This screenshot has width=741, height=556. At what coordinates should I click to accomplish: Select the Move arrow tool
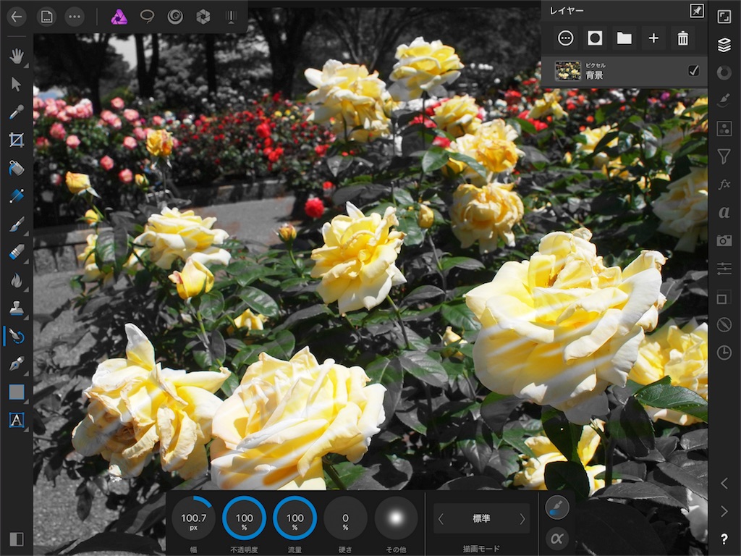click(x=17, y=84)
